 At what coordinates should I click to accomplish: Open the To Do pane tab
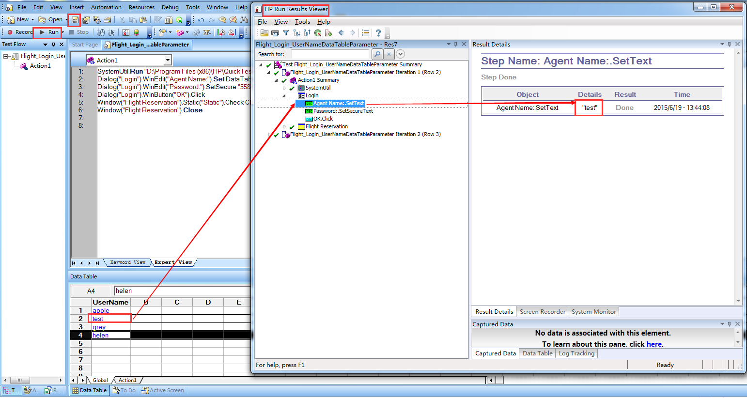coord(124,390)
